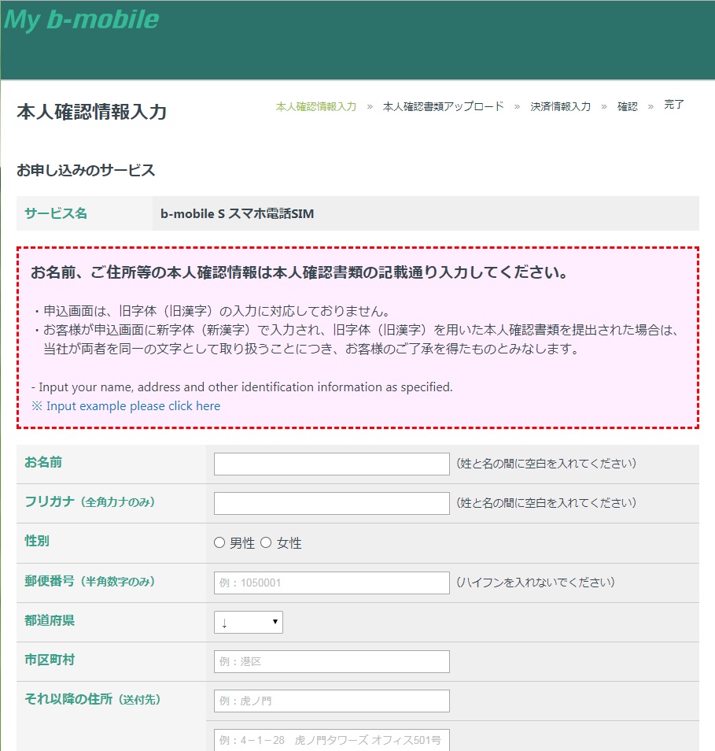Click the 'Input your name, address' instruction line
Viewport: 715px width, 751px height.
coord(241,387)
